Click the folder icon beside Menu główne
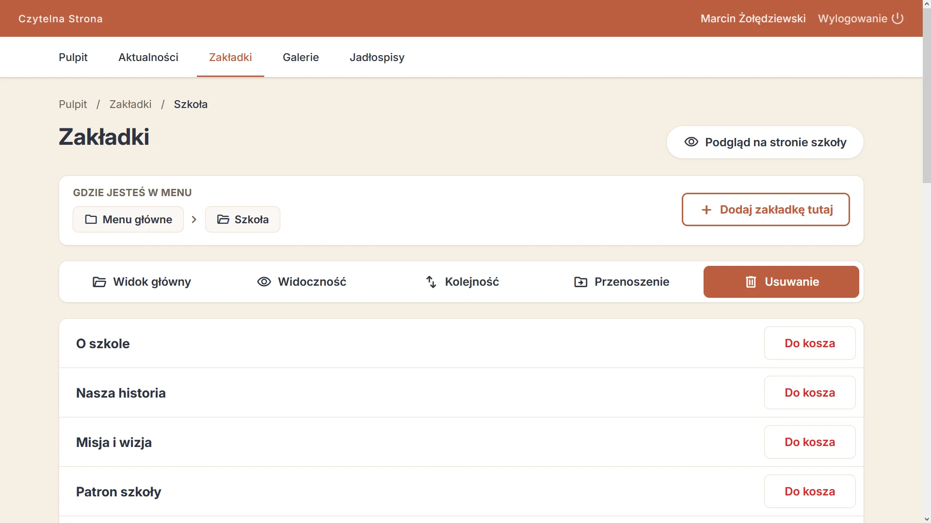Viewport: 931px width, 523px height. pos(91,219)
